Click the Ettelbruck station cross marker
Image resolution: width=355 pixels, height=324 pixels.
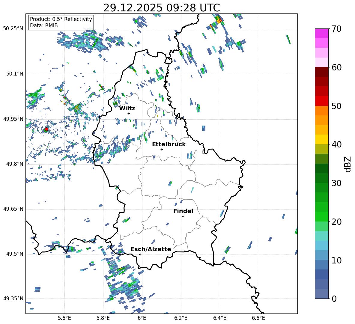click(x=162, y=149)
